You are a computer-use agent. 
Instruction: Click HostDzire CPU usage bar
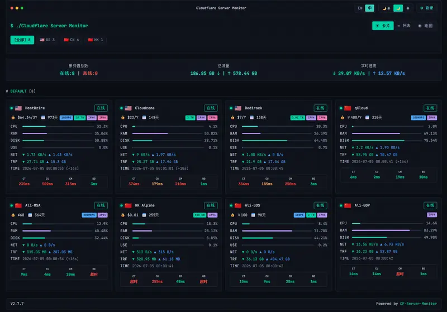pyautogui.click(x=58, y=126)
